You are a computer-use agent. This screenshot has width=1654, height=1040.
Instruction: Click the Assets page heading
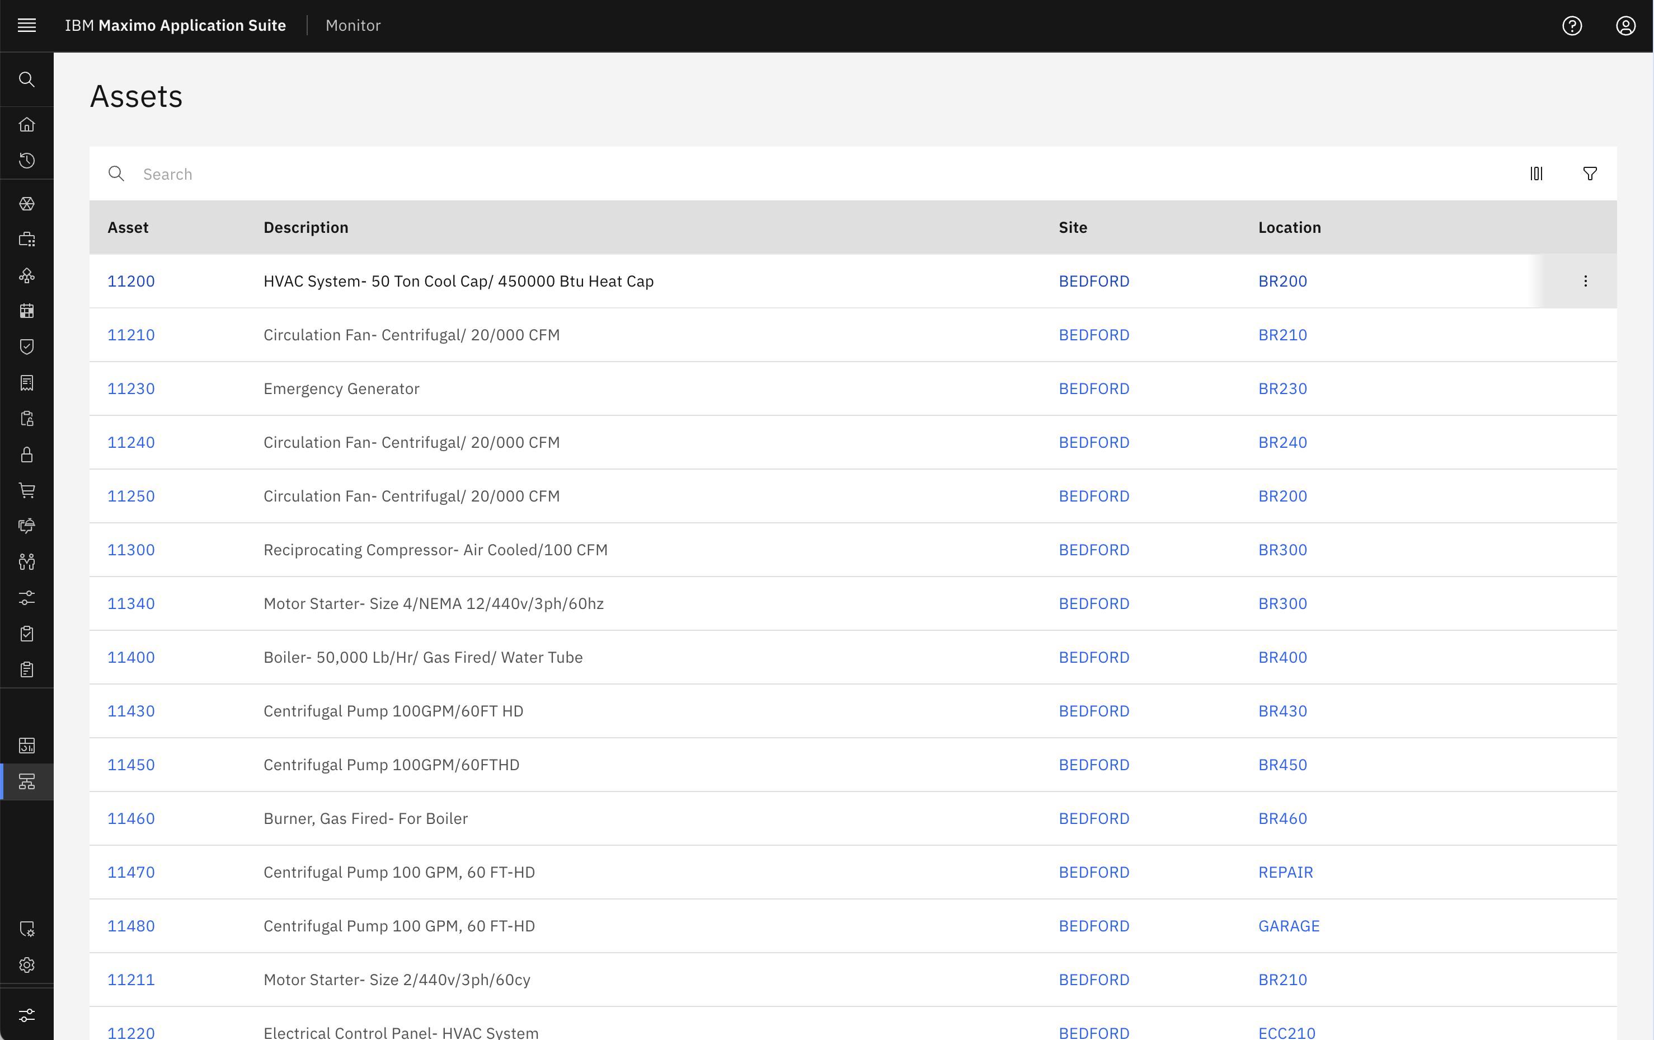(x=136, y=96)
